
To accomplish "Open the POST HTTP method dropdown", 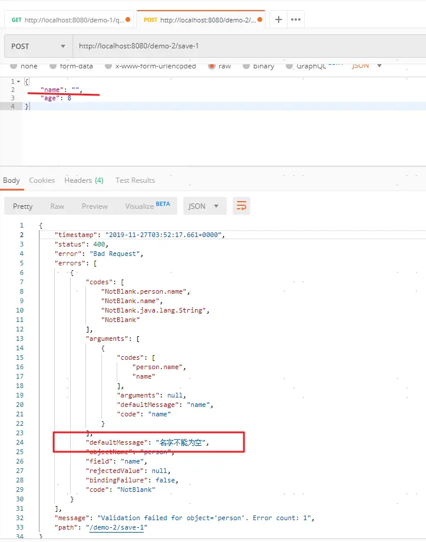I will click(x=38, y=46).
